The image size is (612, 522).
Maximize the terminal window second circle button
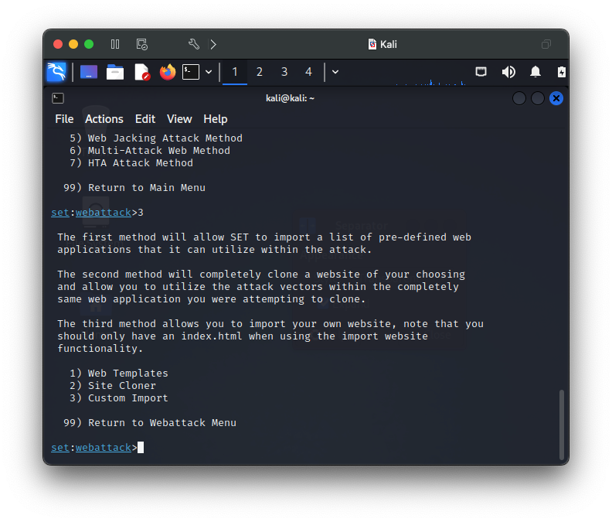point(538,98)
